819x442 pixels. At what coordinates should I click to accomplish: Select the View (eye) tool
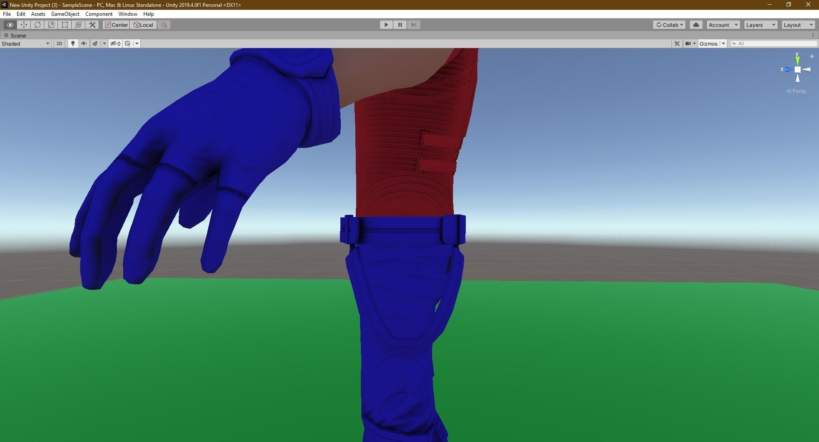tap(10, 25)
